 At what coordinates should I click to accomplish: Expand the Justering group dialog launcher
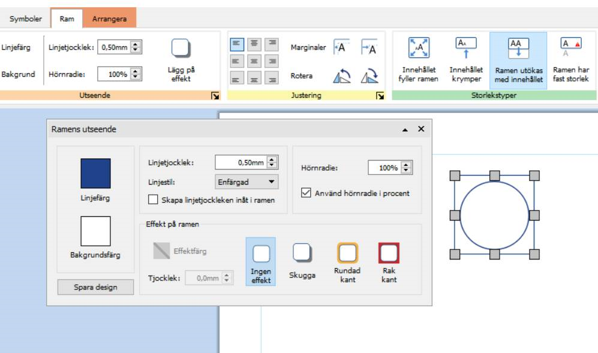379,96
